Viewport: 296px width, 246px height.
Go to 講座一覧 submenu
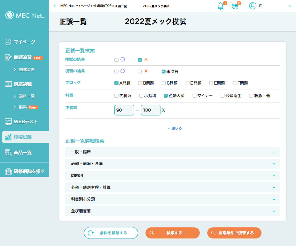[x=27, y=96]
